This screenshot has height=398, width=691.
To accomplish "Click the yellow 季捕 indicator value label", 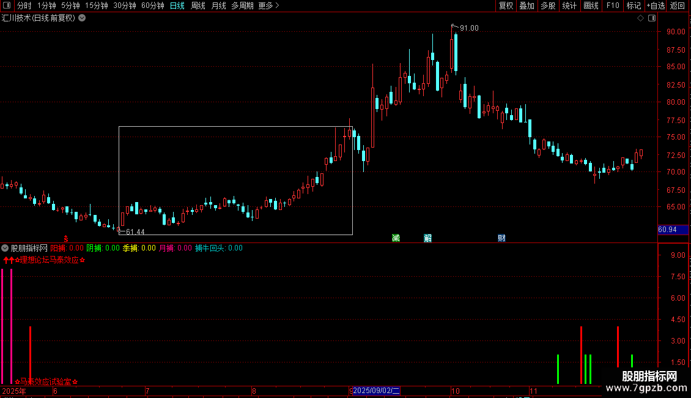I will [139, 248].
